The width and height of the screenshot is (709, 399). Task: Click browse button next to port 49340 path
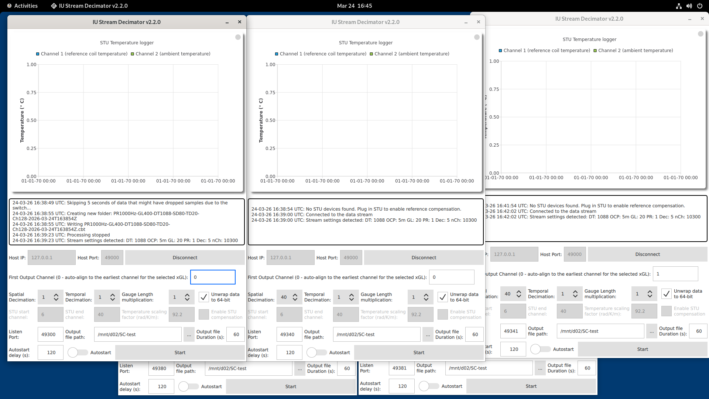pyautogui.click(x=428, y=335)
